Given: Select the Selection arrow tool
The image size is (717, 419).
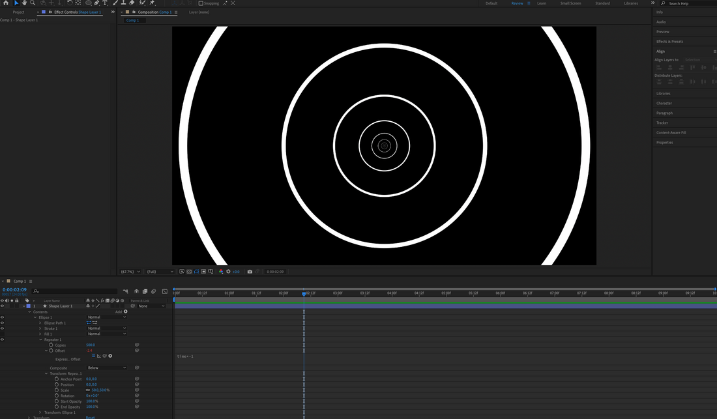Looking at the screenshot, I should pos(16,3).
